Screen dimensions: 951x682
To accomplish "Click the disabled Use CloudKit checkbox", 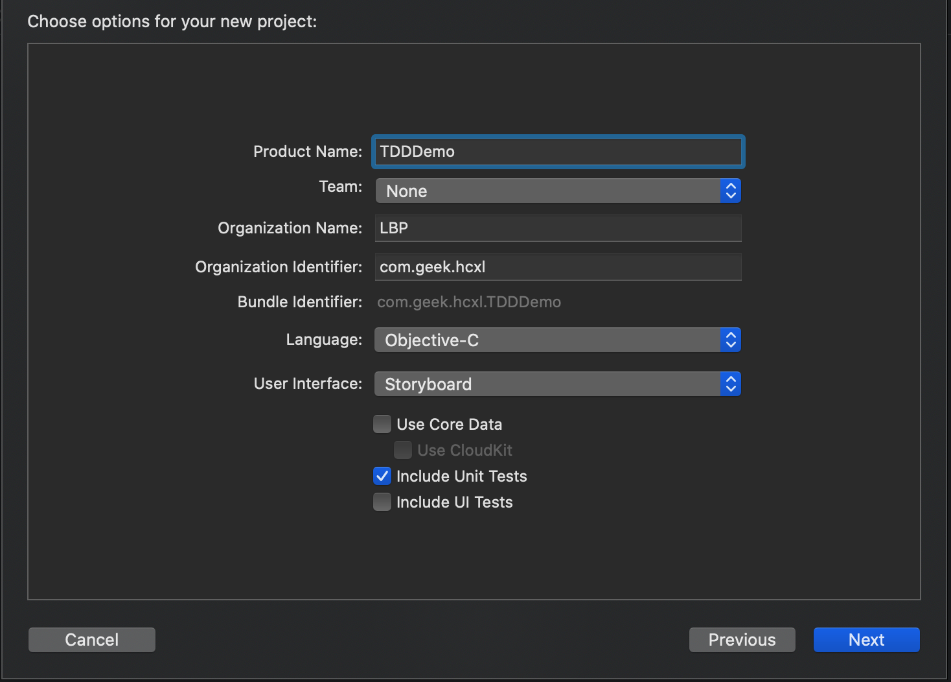I will point(403,450).
